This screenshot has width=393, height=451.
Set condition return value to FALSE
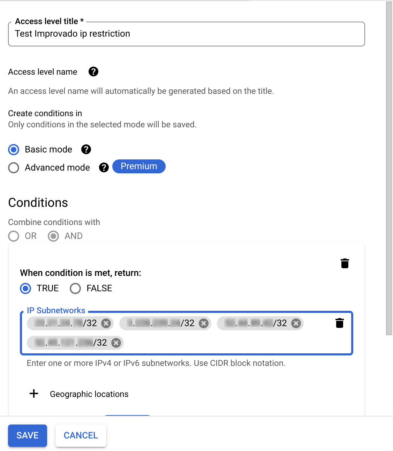point(75,288)
